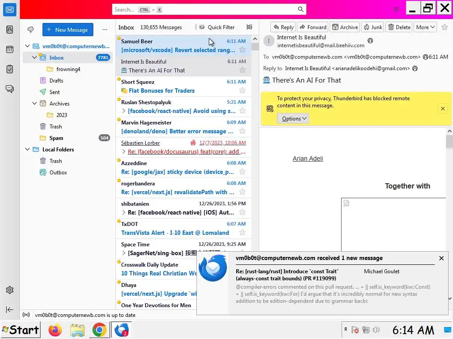
Task: Click Get Messages cloud icon
Action: point(31,30)
